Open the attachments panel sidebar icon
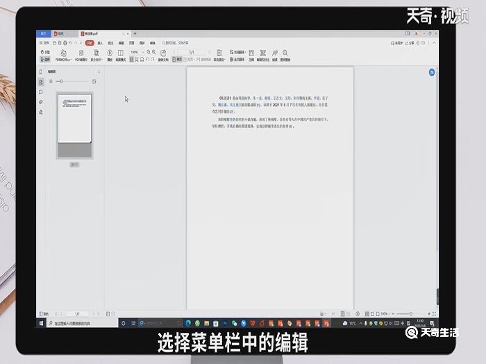Image resolution: width=486 pixels, height=364 pixels. tap(40, 102)
